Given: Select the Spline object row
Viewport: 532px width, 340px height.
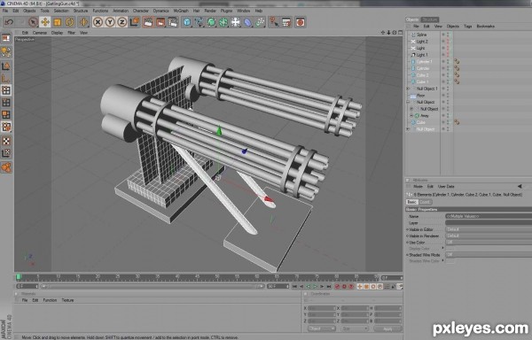Looking at the screenshot, I should 422,35.
